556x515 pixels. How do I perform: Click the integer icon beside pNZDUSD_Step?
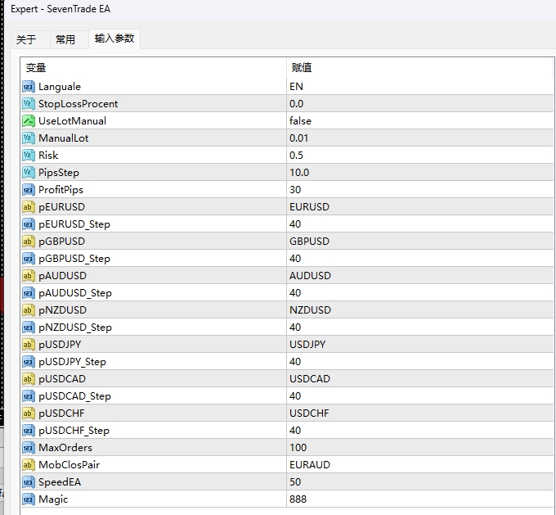pos(29,328)
